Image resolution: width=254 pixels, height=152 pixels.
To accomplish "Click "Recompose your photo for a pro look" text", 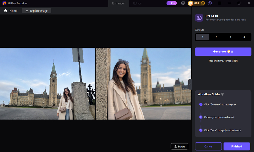I will 226,20.
